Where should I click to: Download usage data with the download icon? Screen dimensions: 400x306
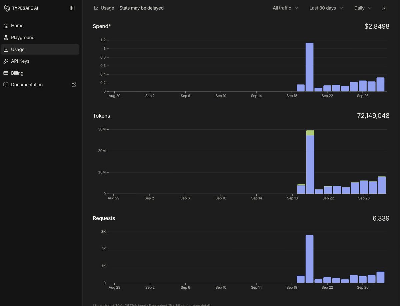tap(384, 8)
